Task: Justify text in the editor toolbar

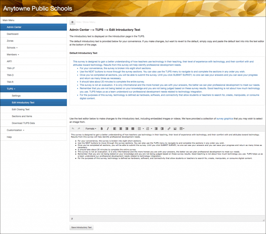Action: (x=133, y=129)
